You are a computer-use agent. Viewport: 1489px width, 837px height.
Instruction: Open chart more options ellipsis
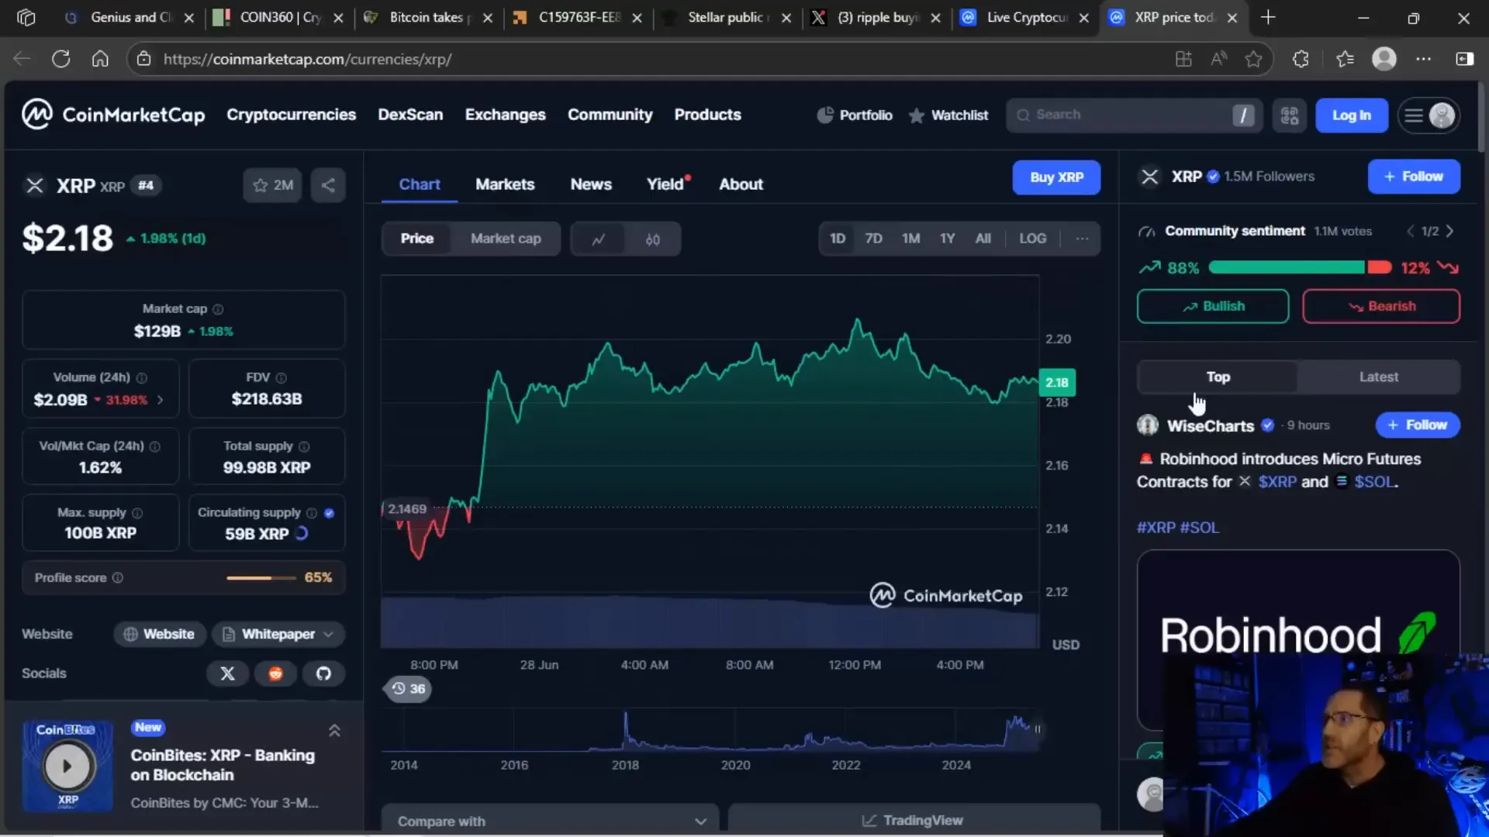(x=1082, y=239)
